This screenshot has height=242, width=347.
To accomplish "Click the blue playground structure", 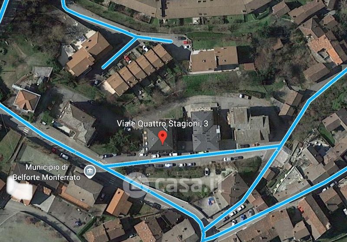I will [211, 201].
